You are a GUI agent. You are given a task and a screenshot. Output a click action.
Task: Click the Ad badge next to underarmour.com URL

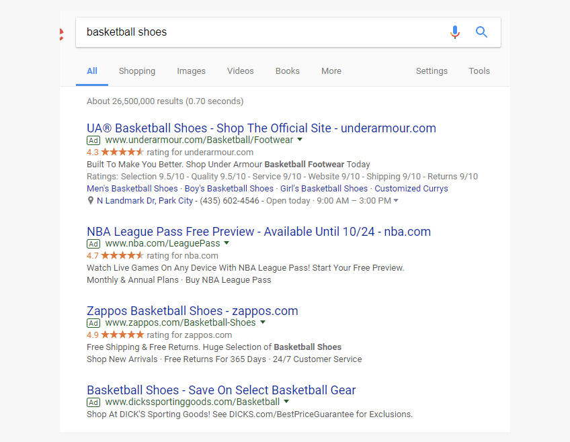coord(93,140)
